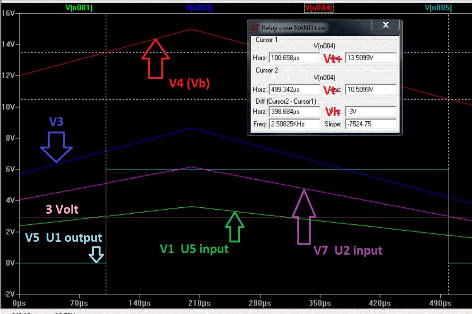472x314 pixels.
Task: Click the V(n004) trace label with cursors attached
Action: point(319,8)
